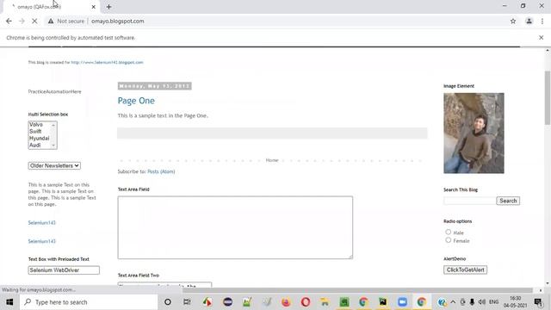Click the Search This Blog input field
This screenshot has width=551, height=310.
pos(470,201)
